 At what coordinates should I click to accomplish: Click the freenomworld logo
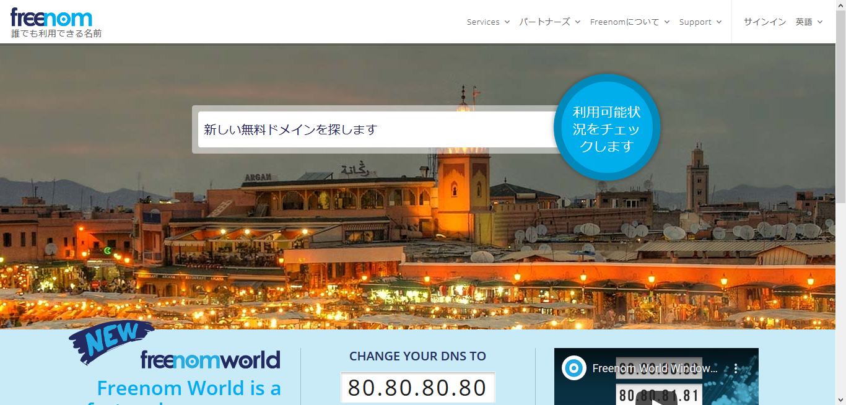210,360
